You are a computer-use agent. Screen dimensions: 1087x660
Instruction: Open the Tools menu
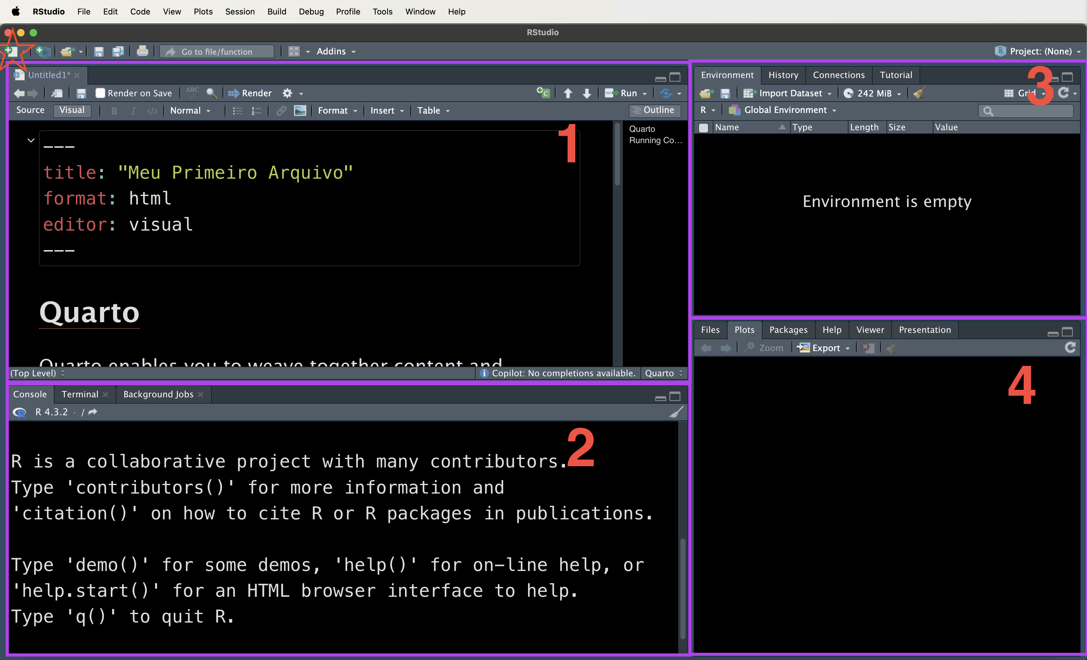click(382, 11)
